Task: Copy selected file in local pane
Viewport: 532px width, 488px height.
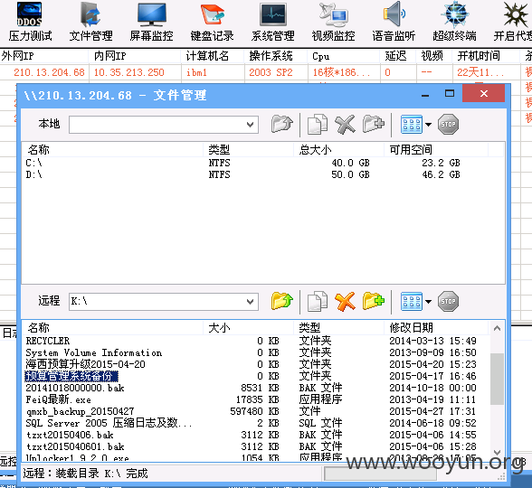Action: click(x=318, y=124)
